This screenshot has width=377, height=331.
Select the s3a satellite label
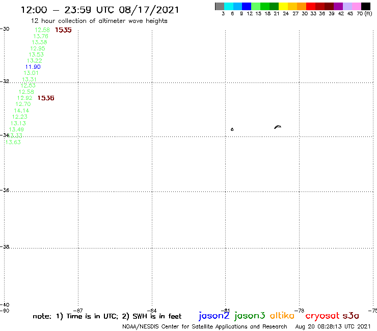pyautogui.click(x=351, y=316)
